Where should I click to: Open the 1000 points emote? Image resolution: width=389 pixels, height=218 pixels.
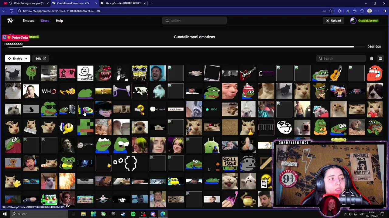[212, 109]
